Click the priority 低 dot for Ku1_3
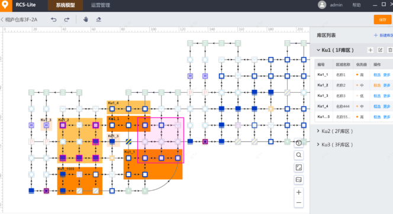This screenshot has width=393, height=214. [x=357, y=96]
